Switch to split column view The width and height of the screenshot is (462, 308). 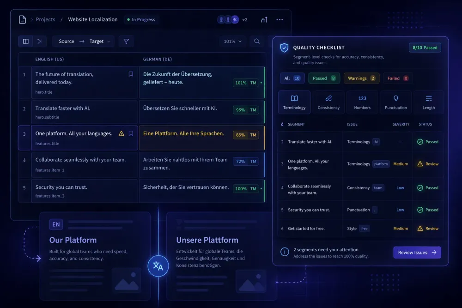pos(26,41)
